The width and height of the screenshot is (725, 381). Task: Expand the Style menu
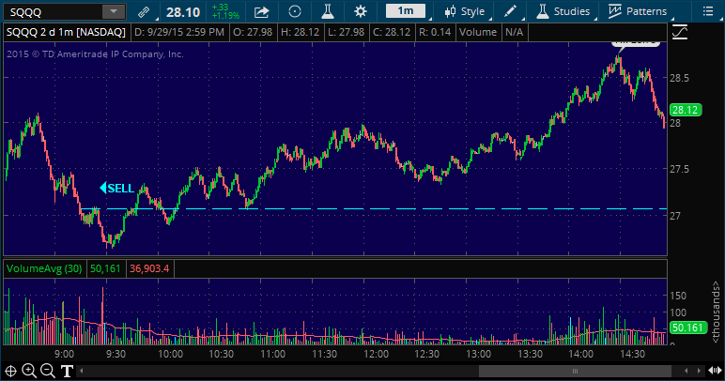click(x=465, y=11)
